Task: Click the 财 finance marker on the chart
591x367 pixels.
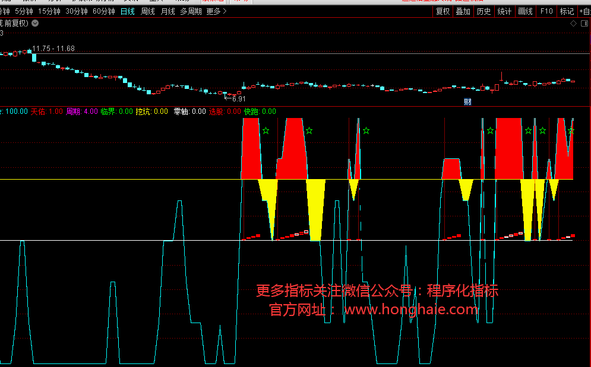Action: point(467,101)
